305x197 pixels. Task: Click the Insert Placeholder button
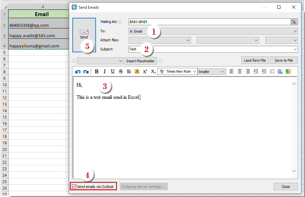coord(141,61)
